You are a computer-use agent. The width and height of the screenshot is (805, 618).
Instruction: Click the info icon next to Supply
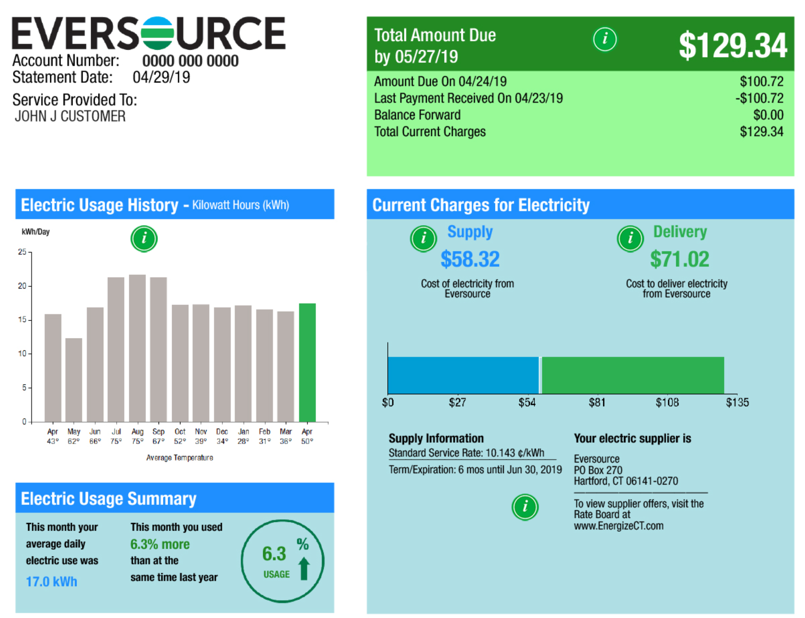coord(423,239)
